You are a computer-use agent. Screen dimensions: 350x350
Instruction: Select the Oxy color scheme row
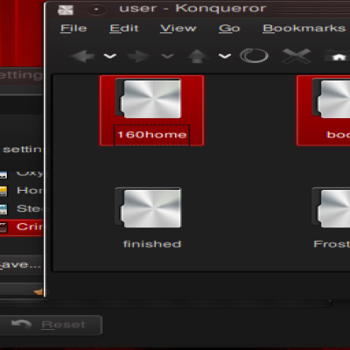pyautogui.click(x=21, y=174)
